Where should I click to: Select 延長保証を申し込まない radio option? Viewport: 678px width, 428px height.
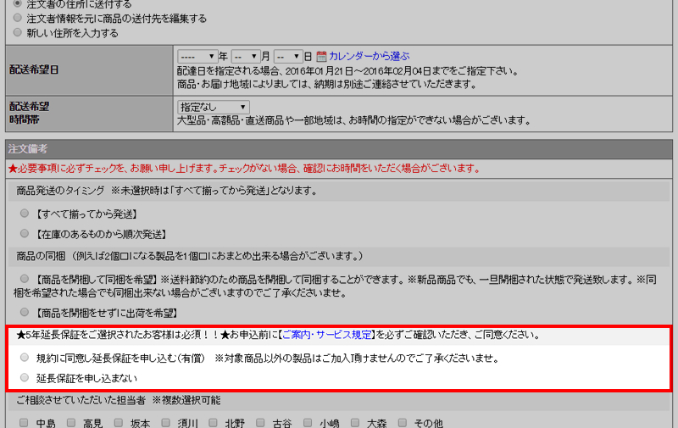click(25, 378)
